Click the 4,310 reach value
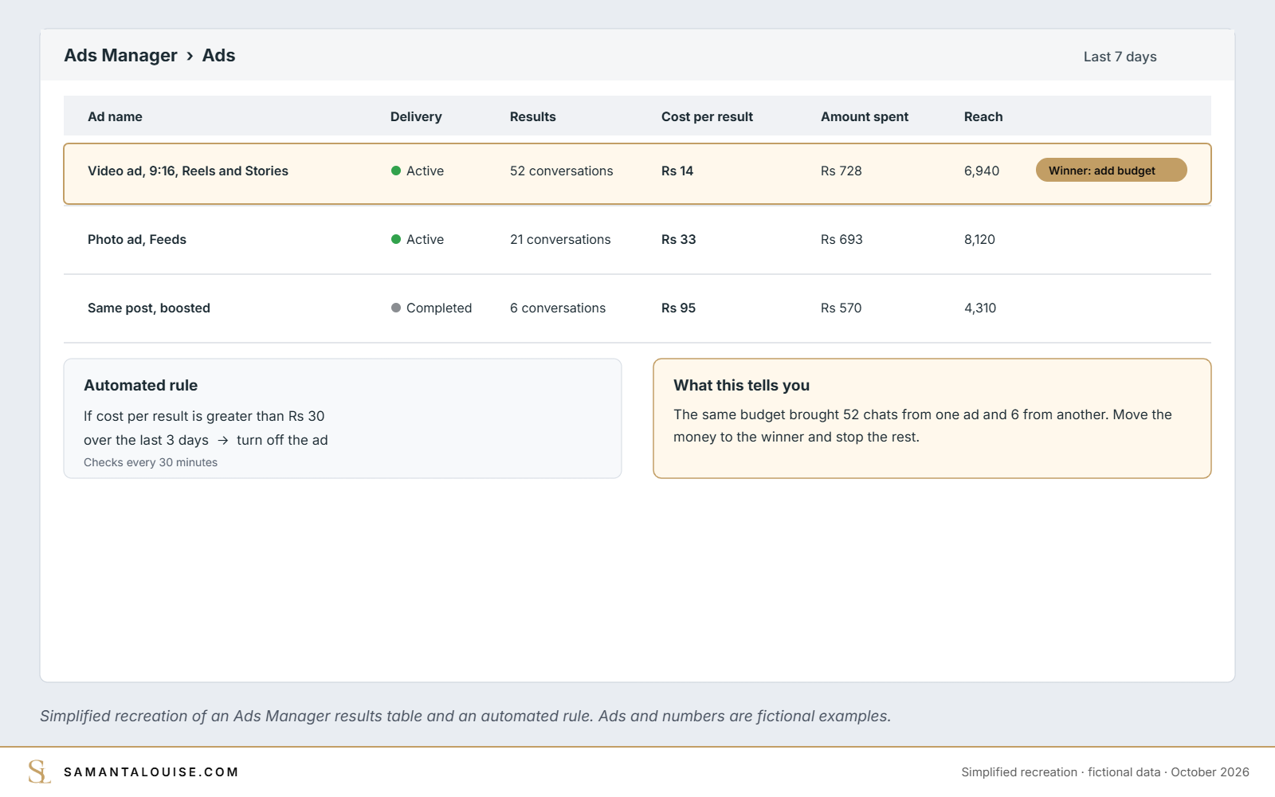Image resolution: width=1275 pixels, height=797 pixels. coord(980,308)
